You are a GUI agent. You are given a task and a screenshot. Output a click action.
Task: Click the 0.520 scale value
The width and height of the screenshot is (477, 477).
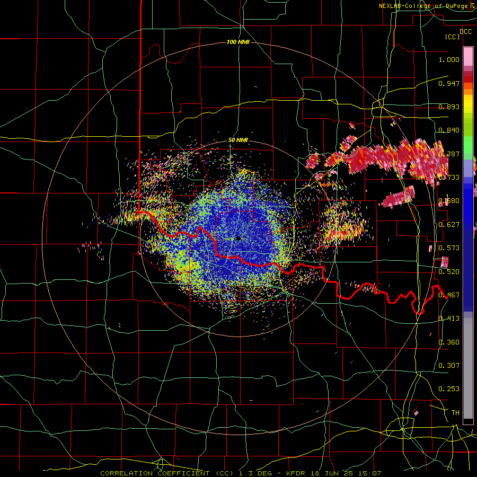click(x=449, y=272)
